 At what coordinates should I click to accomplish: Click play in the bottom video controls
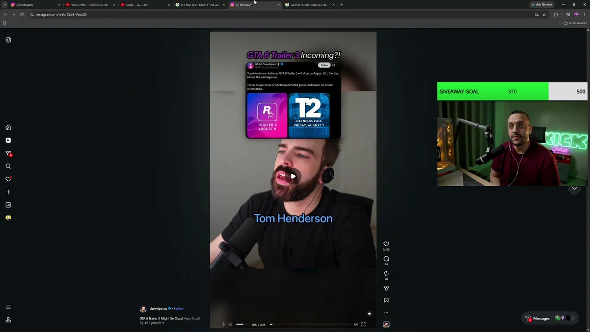(223, 325)
